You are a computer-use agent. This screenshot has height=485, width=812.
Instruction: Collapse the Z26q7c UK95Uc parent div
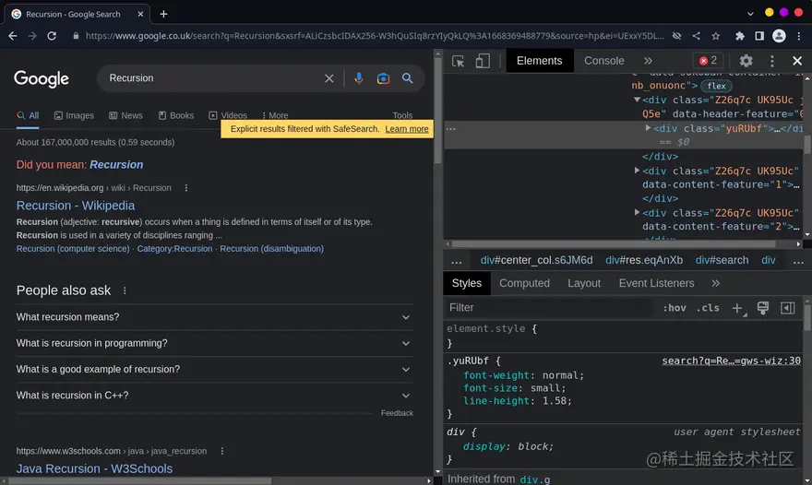637,100
